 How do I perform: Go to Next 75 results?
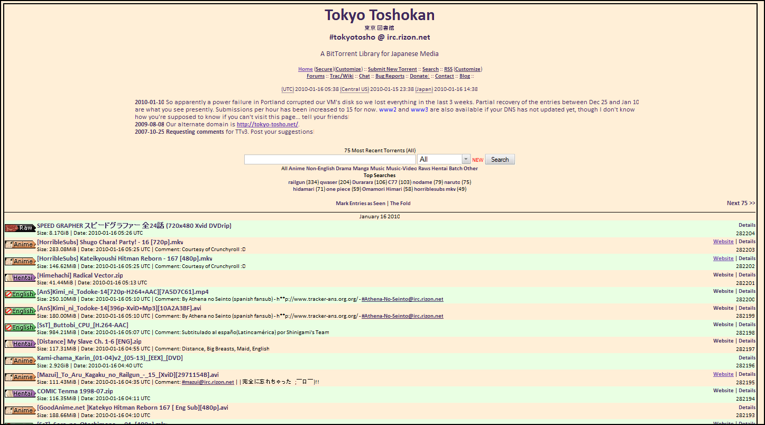click(x=741, y=203)
